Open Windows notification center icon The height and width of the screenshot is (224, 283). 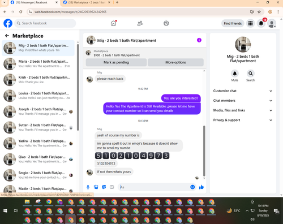coord(276,211)
